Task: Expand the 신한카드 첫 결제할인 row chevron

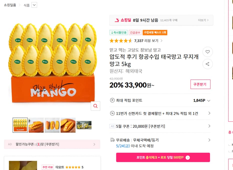Action: (x=209, y=113)
